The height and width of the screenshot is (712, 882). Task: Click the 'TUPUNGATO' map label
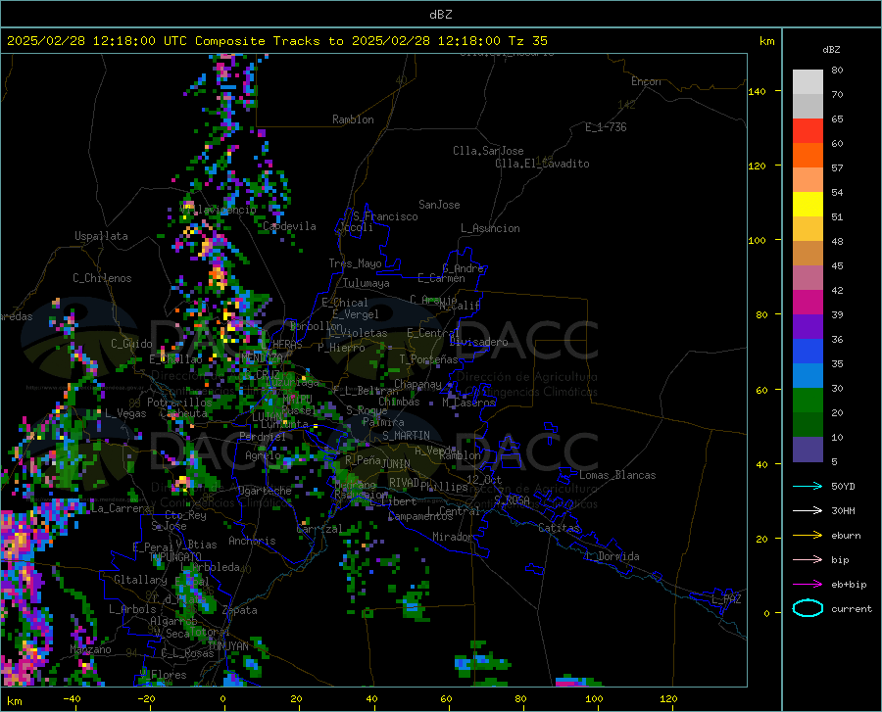(x=175, y=557)
